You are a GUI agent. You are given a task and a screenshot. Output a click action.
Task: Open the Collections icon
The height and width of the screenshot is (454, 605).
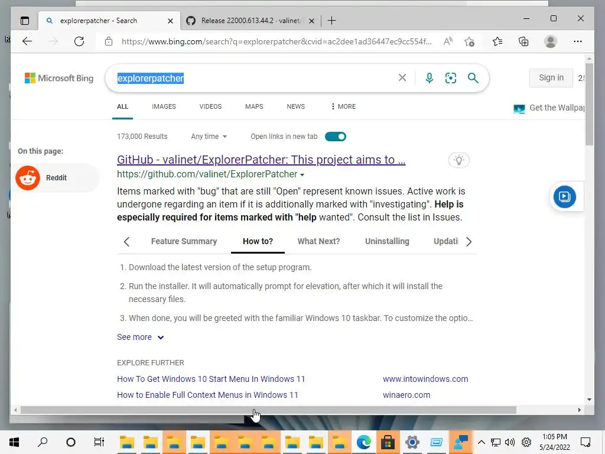(x=523, y=41)
